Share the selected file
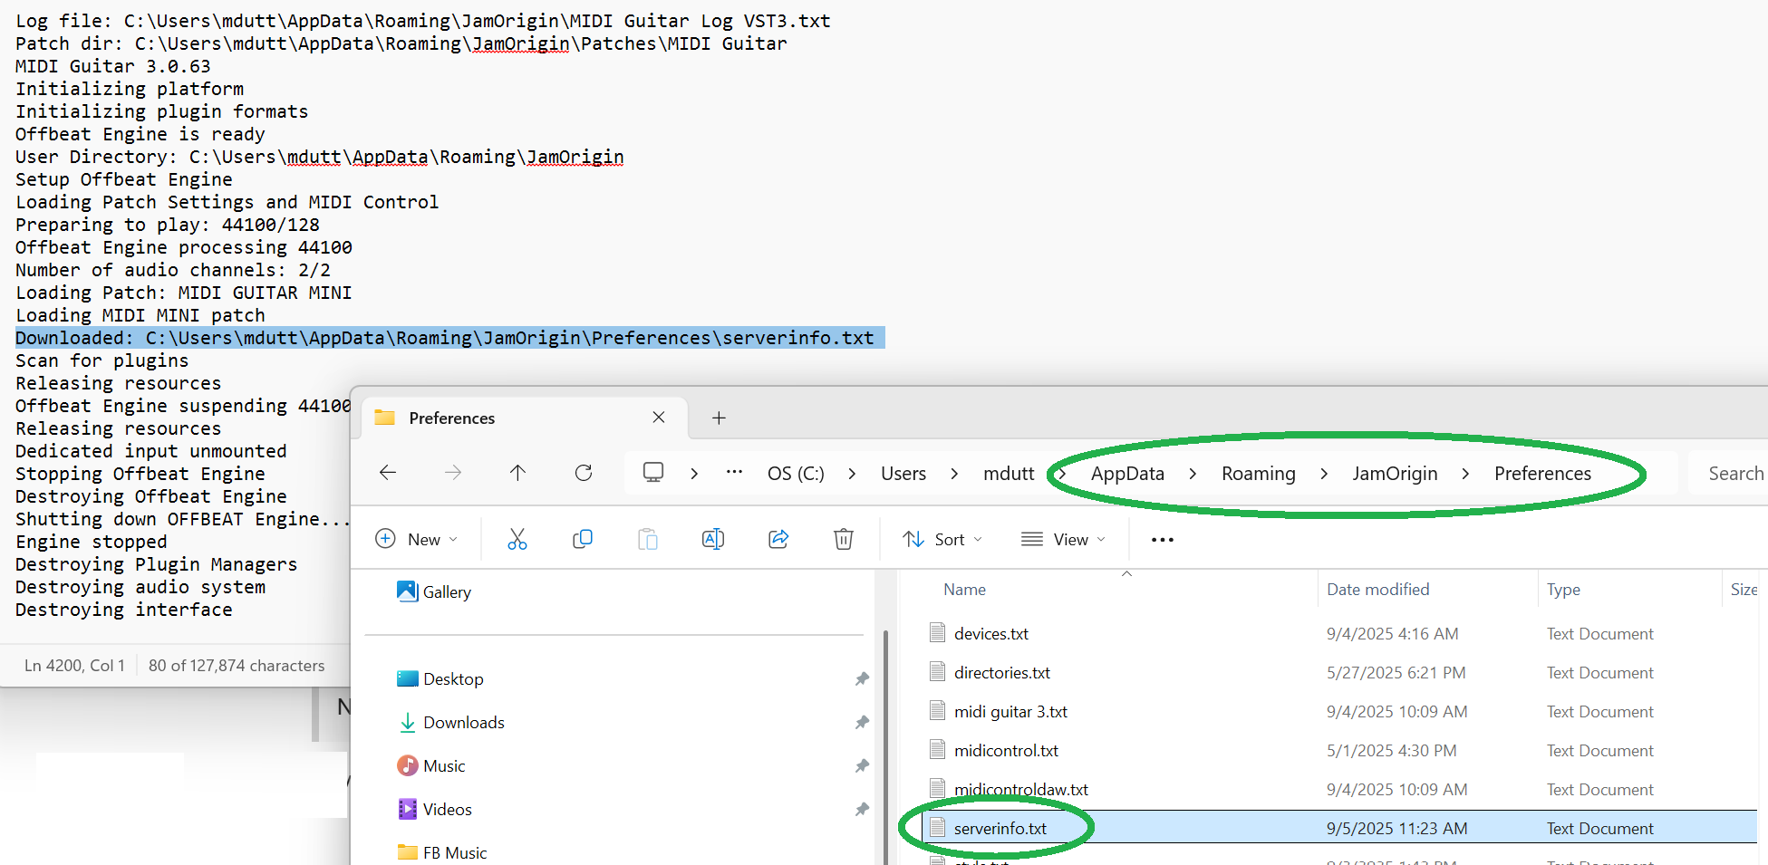Image resolution: width=1768 pixels, height=865 pixels. point(778,540)
